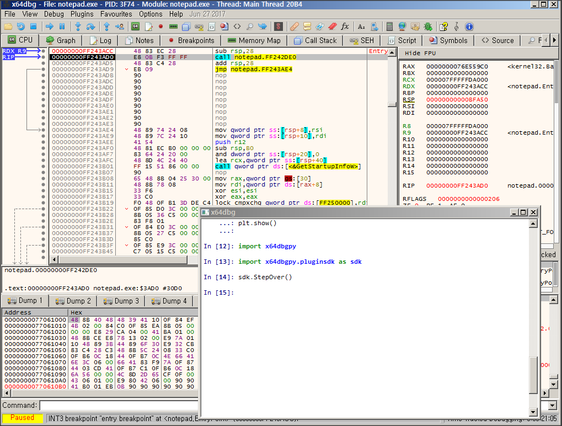Viewport: 562px width, 426px height.
Task: Pause execution with the pause icon
Action: coord(62,26)
